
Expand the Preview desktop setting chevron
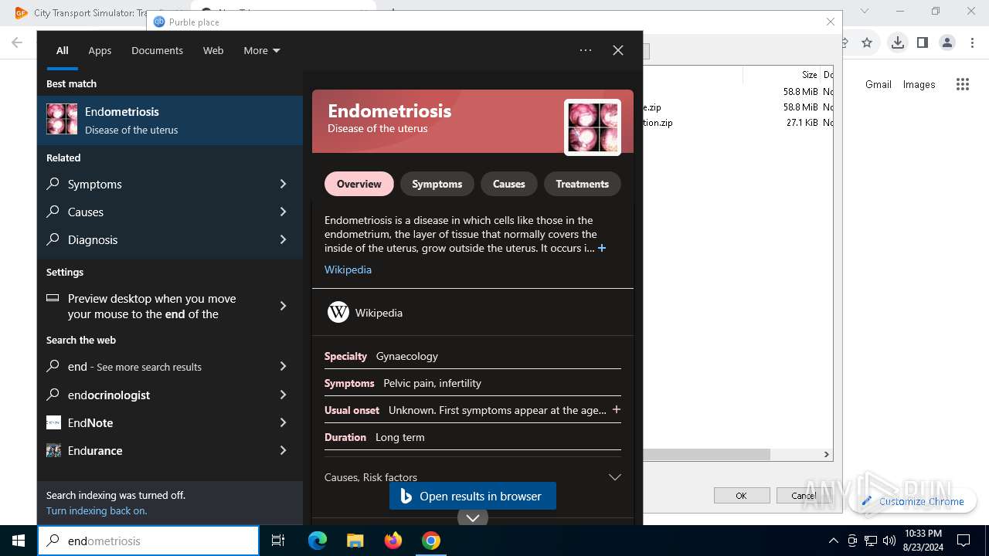283,306
